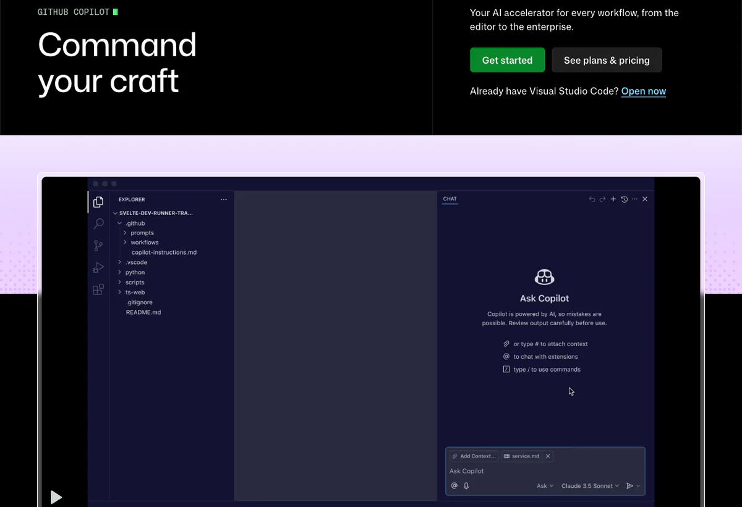This screenshot has width=742, height=507.
Task: Close the Chat panel with X icon
Action: click(x=645, y=199)
